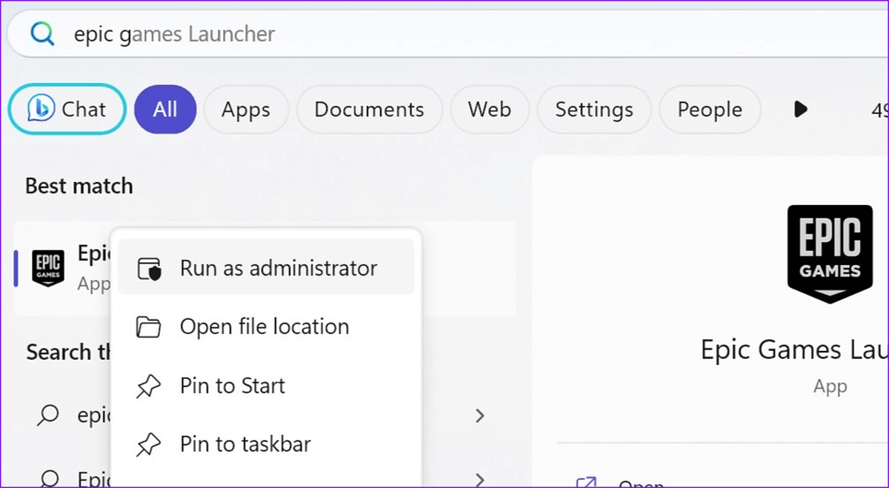Click search icon next to 'epic' web suggestion

point(48,415)
